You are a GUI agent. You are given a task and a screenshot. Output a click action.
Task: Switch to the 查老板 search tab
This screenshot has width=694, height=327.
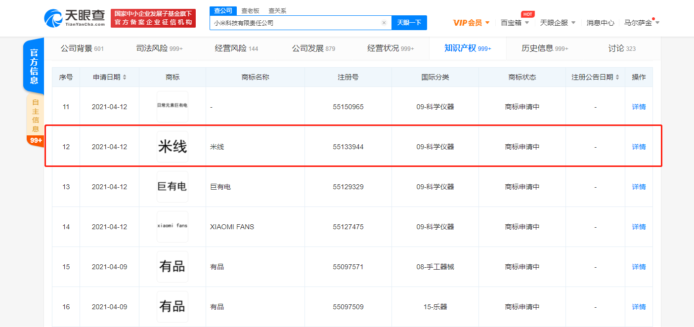coord(249,11)
